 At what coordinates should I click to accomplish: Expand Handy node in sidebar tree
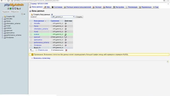2,21
